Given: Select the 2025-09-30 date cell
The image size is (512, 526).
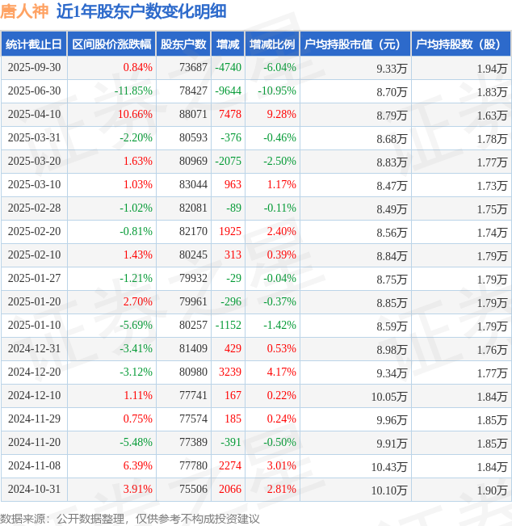Looking at the screenshot, I should pyautogui.click(x=34, y=68).
